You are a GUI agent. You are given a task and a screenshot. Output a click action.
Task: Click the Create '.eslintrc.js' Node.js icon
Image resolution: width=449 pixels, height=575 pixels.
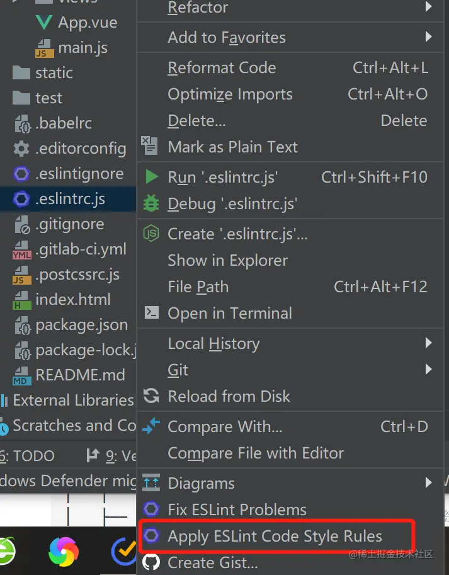(x=151, y=234)
